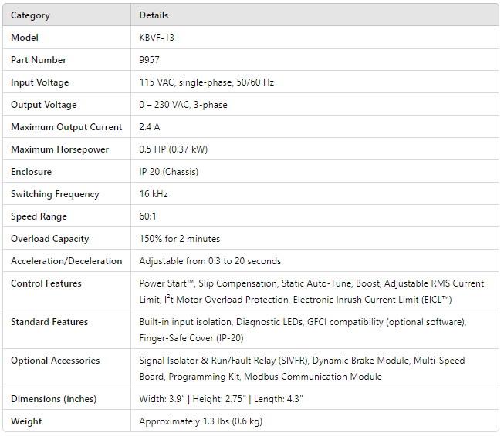Click the IP 20 (Chassis) enclosure value
The width and height of the screenshot is (504, 436).
point(168,172)
